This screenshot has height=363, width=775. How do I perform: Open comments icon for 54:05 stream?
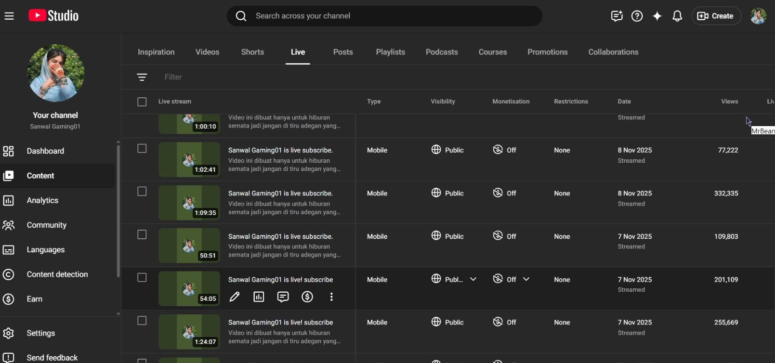pyautogui.click(x=283, y=297)
